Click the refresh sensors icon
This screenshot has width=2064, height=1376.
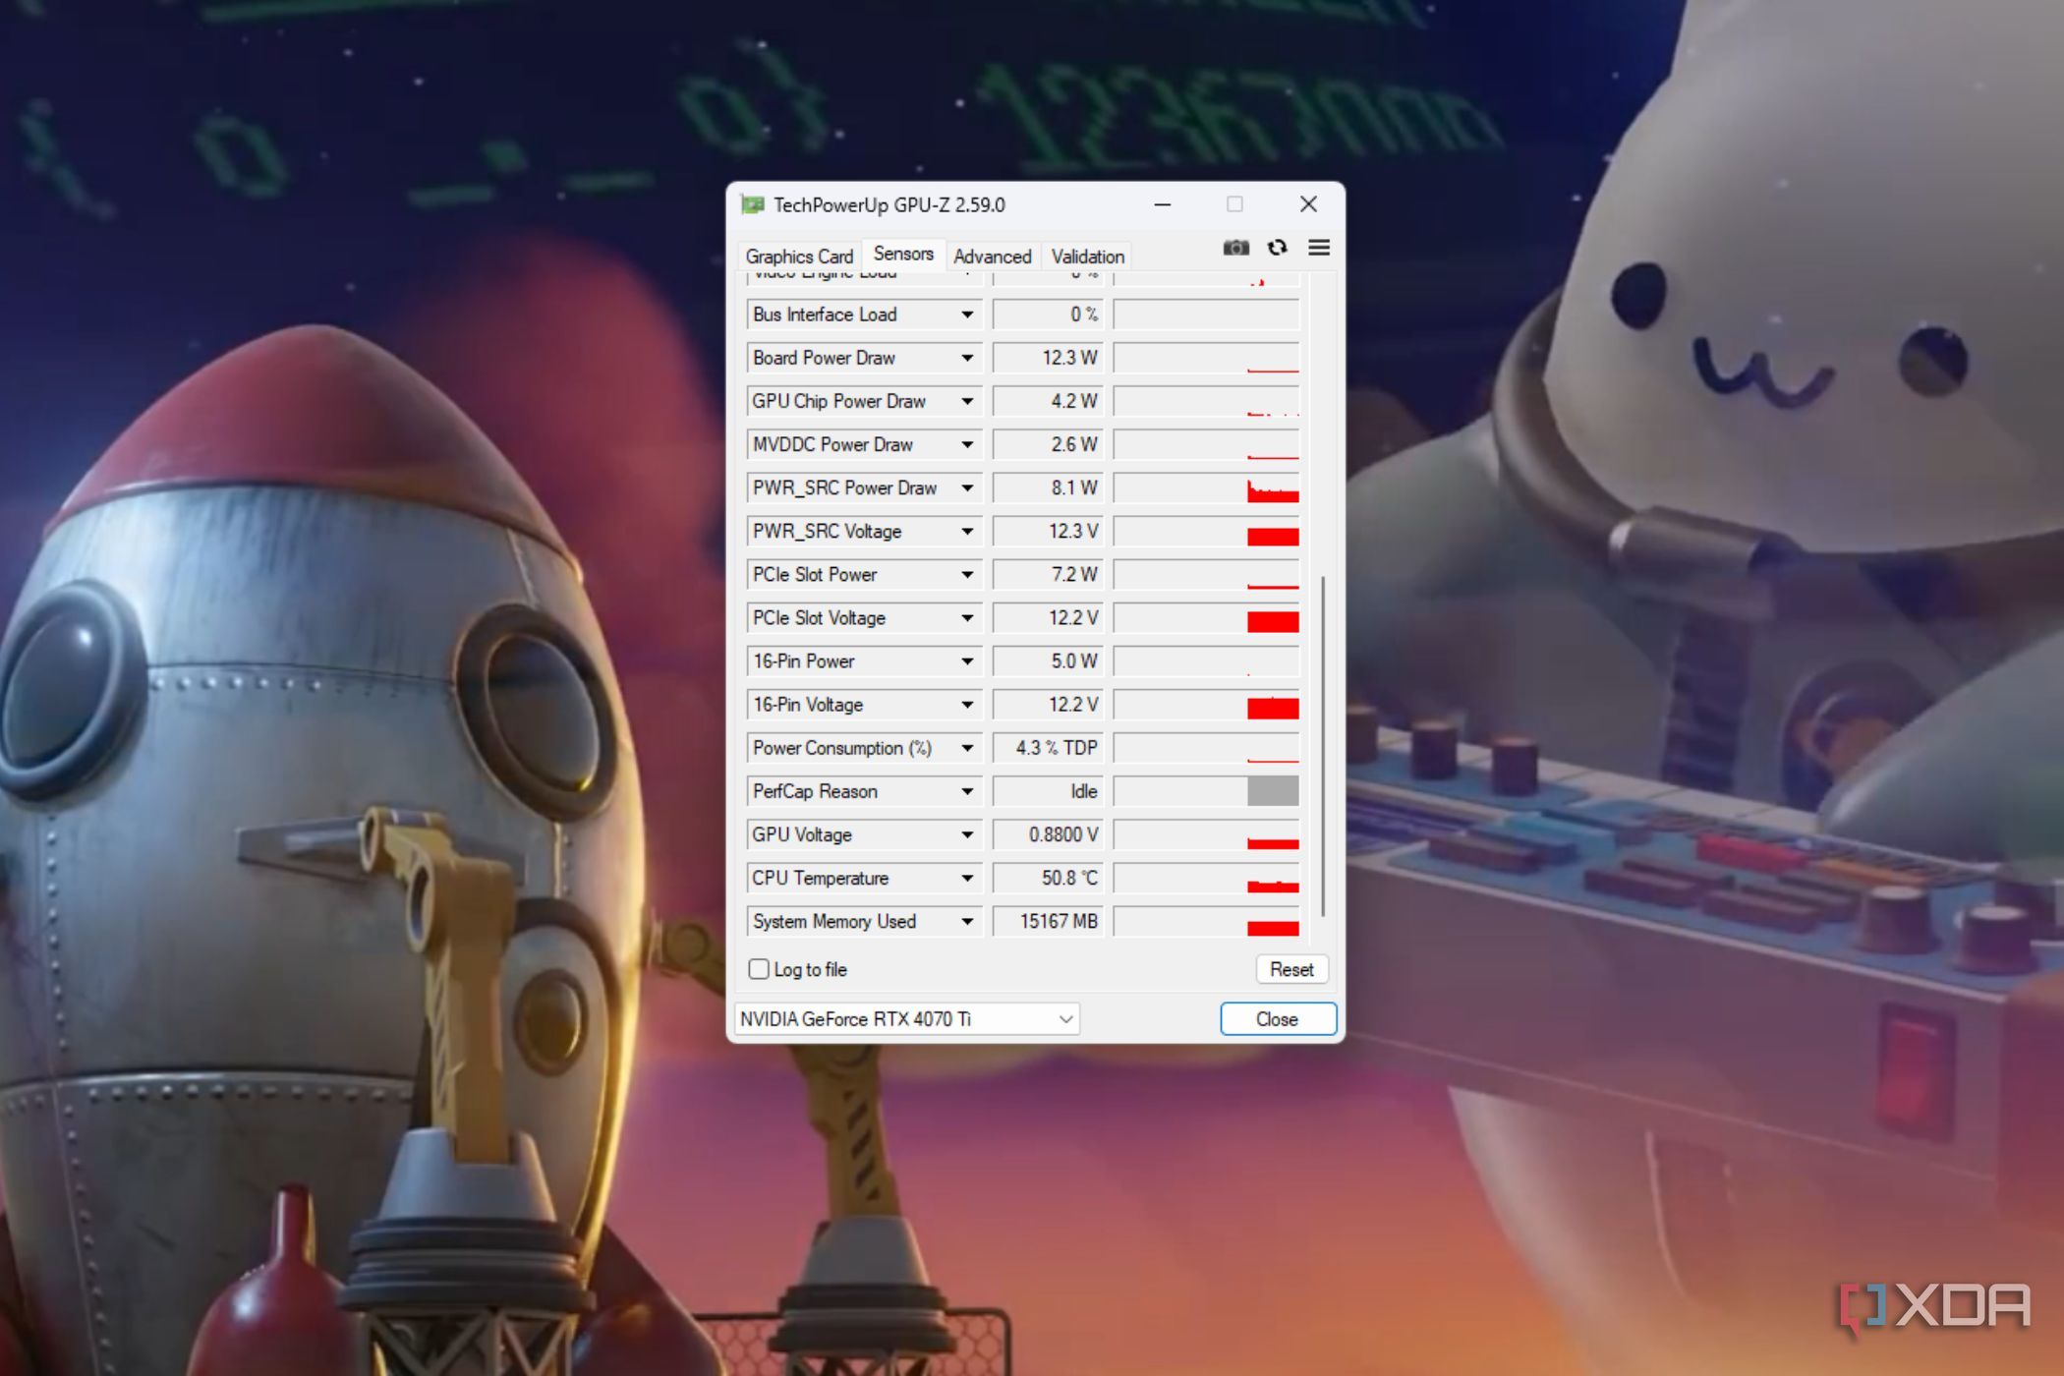coord(1277,248)
